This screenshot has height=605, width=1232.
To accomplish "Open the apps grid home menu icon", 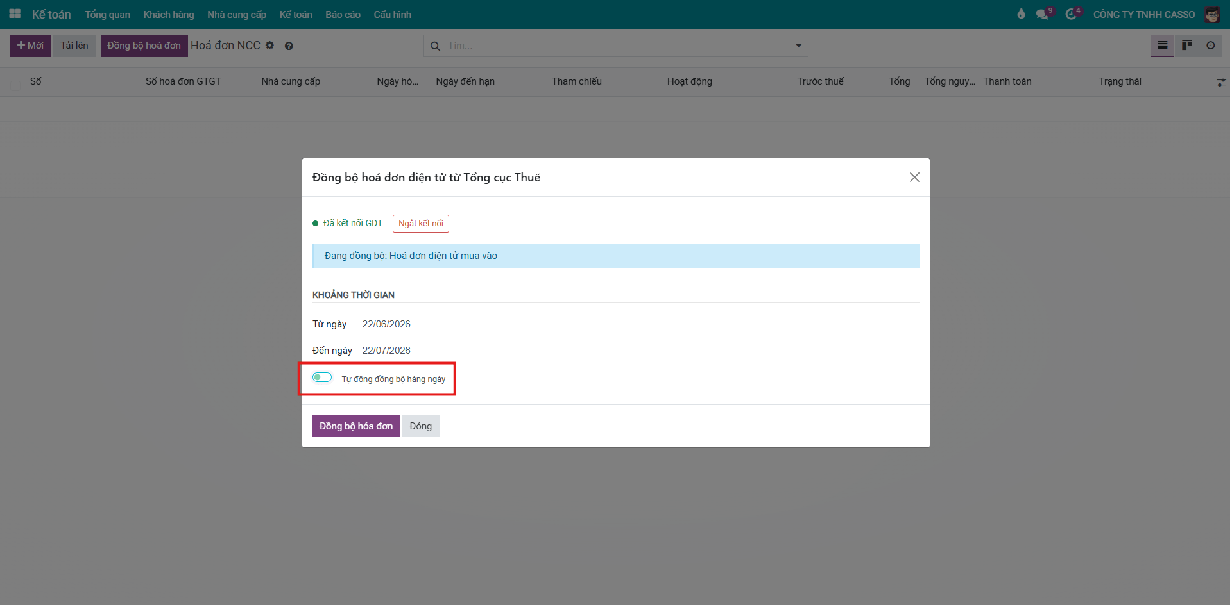I will (x=15, y=13).
